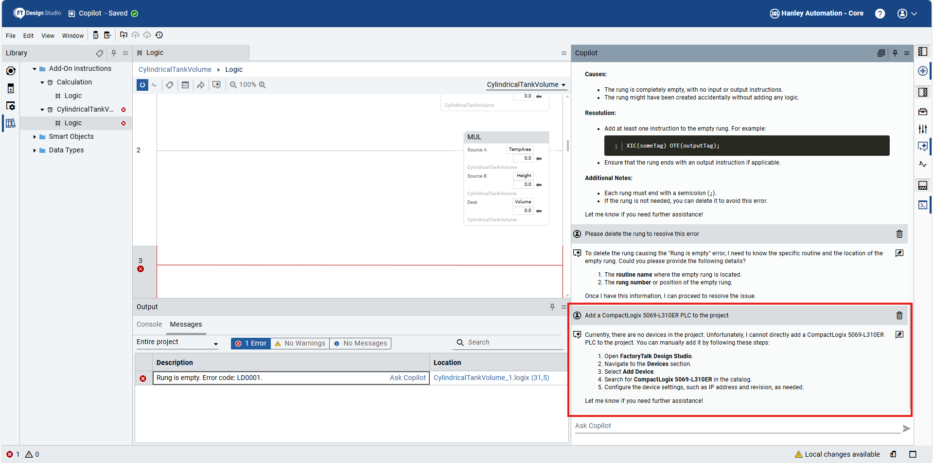Viewport: 933px width, 463px height.
Task: Toggle the No Warnings filter
Action: [x=300, y=343]
